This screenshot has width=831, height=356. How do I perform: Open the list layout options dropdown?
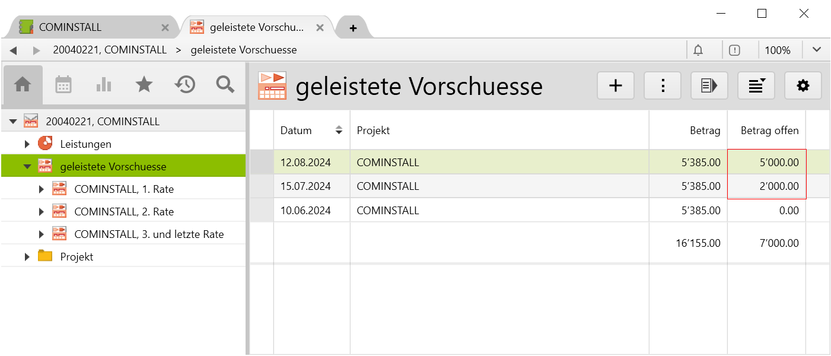(x=756, y=86)
